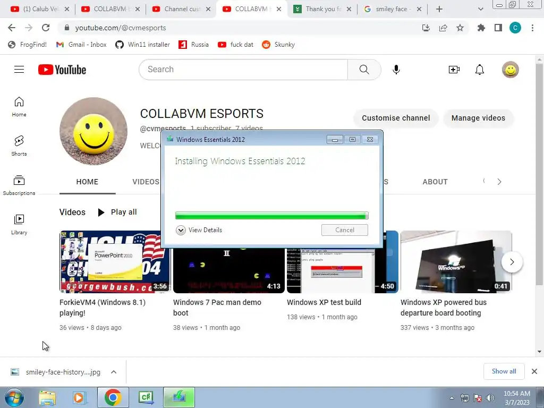Screen dimensions: 544x408
Task: Click Play all videos
Action: pyautogui.click(x=117, y=212)
